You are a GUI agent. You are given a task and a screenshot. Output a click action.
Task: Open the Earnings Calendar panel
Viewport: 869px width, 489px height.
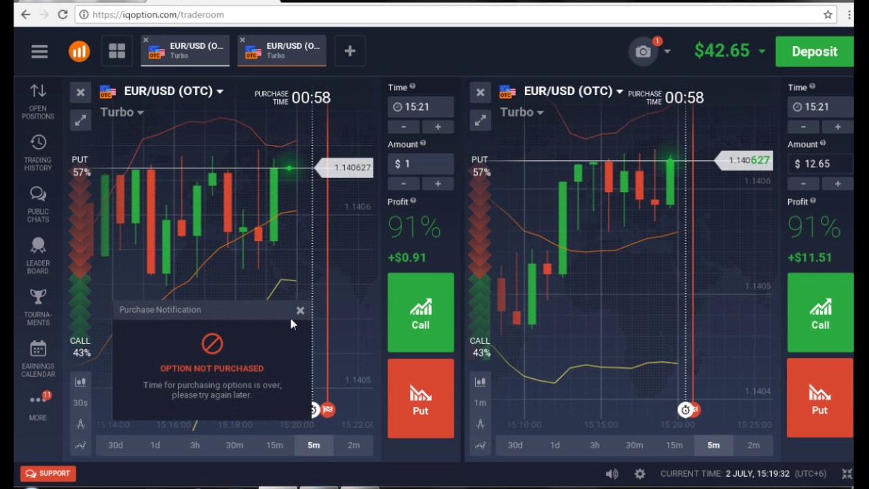(x=38, y=359)
